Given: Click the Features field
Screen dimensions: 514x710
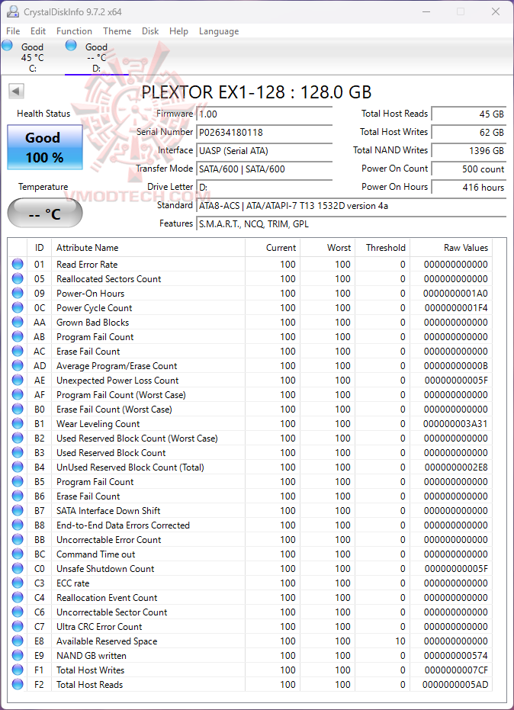Looking at the screenshot, I should pyautogui.click(x=352, y=223).
